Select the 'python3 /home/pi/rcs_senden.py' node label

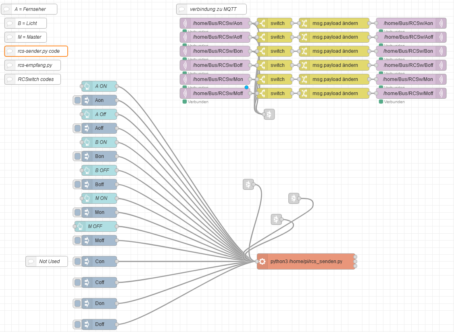point(306,261)
